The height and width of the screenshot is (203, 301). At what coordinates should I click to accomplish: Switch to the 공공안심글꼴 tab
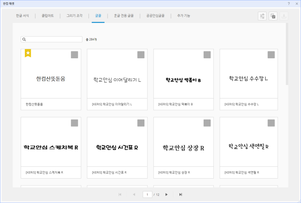tap(155, 16)
